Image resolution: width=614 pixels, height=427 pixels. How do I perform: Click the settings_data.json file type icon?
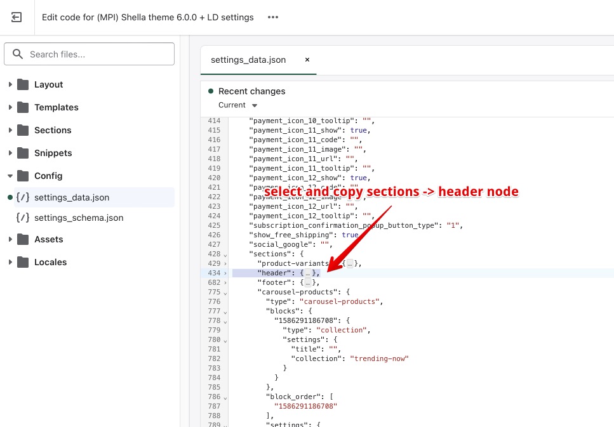pyautogui.click(x=23, y=197)
